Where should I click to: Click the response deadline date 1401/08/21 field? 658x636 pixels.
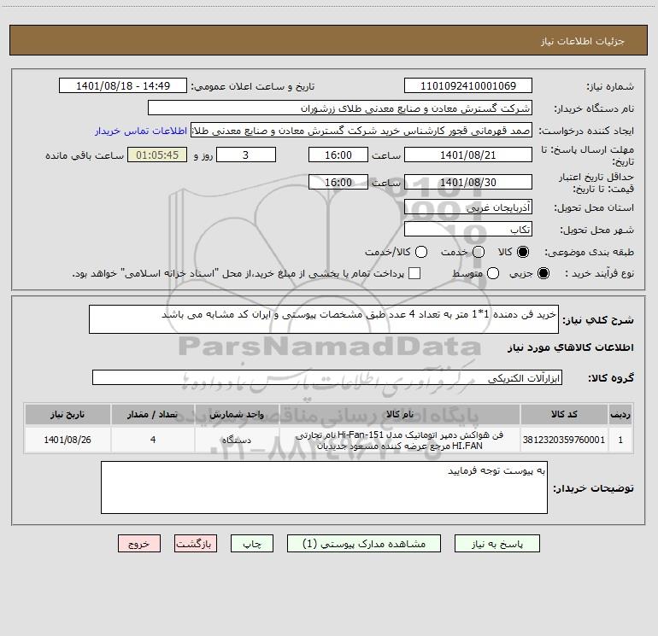pyautogui.click(x=468, y=155)
